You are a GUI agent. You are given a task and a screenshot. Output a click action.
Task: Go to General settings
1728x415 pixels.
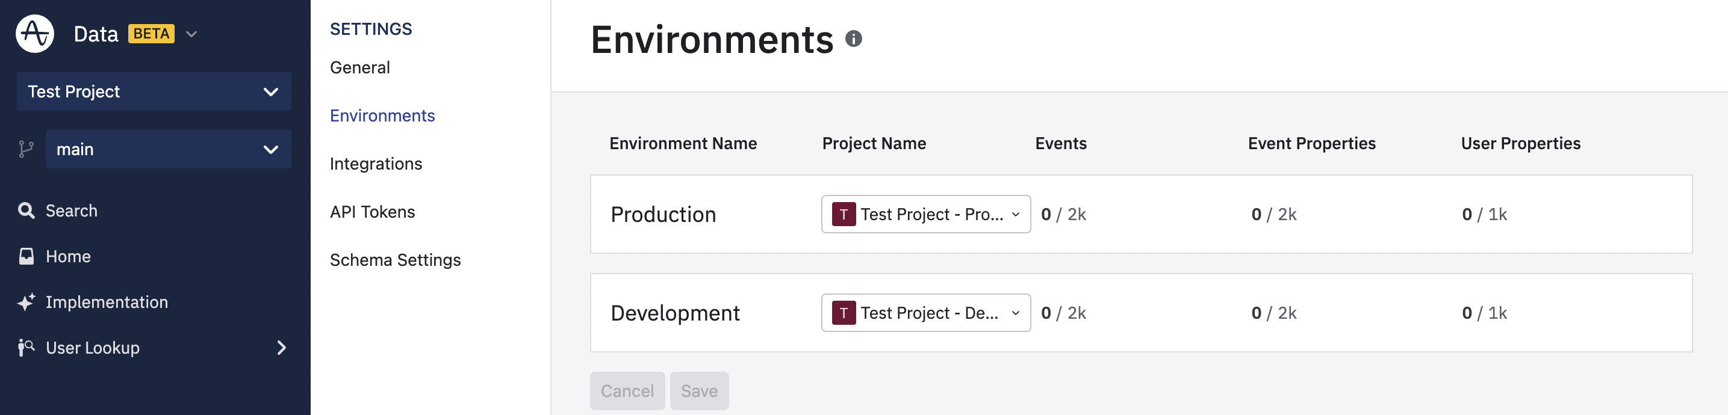coord(359,68)
